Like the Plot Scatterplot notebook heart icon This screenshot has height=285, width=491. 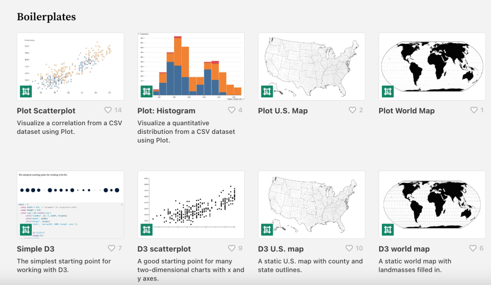click(108, 110)
